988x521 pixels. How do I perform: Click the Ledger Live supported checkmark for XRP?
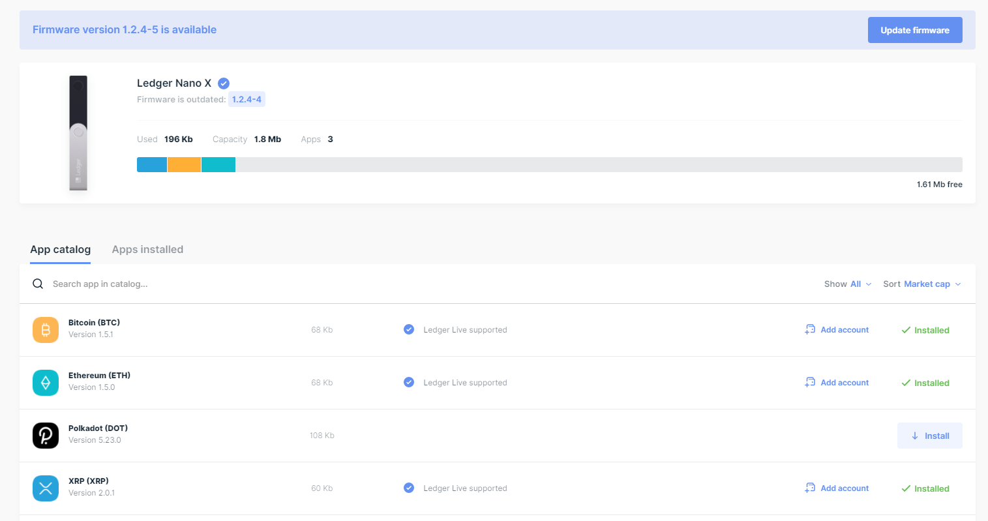point(409,488)
